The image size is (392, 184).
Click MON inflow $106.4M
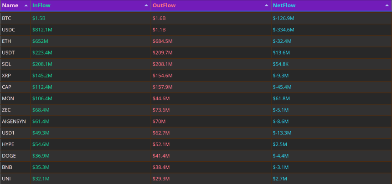tap(42, 99)
